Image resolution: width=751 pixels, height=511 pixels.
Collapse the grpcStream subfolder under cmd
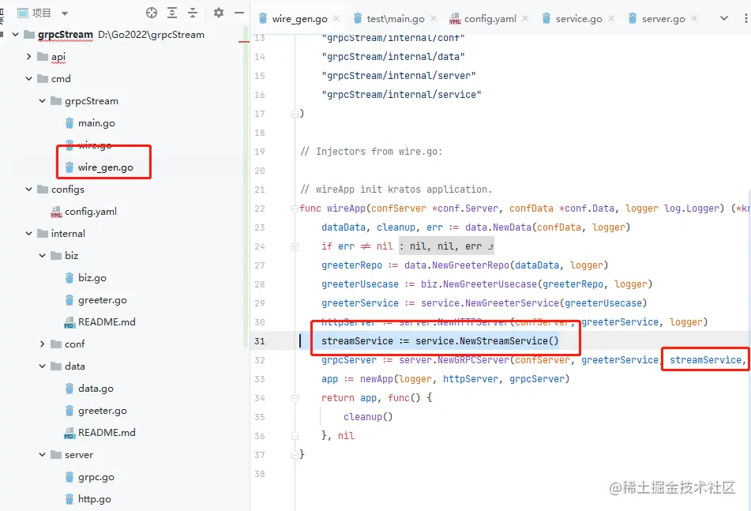tap(42, 100)
